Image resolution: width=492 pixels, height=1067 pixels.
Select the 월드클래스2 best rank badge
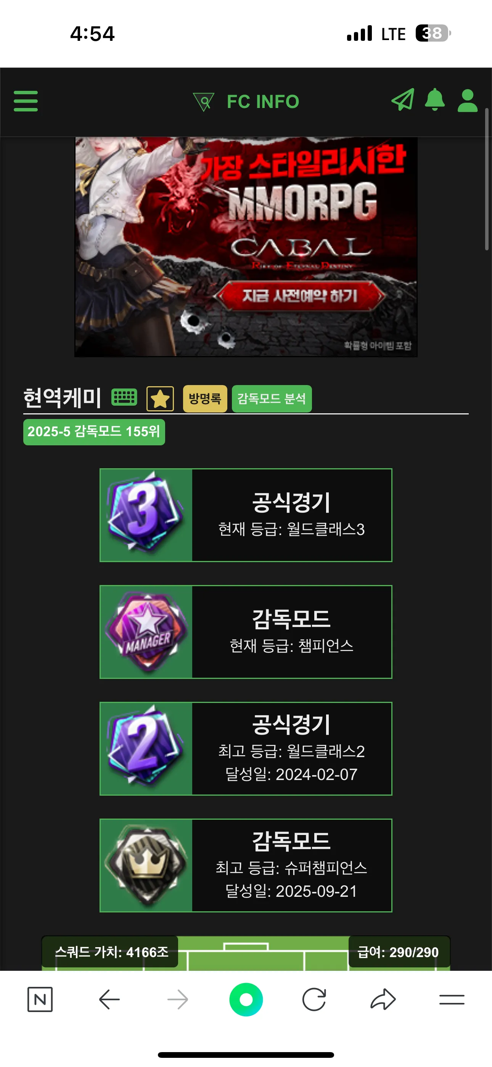click(x=146, y=748)
